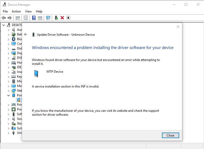204x149 pixels.
Task: Click the Keyboards category icon
Action: click(14, 76)
